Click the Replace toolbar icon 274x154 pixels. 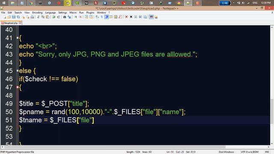click(x=69, y=17)
